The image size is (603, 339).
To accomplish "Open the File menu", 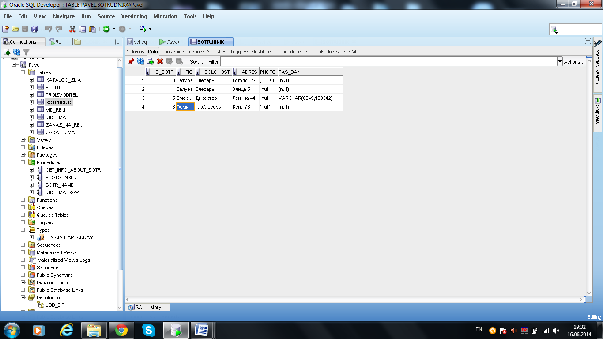I will click(8, 16).
